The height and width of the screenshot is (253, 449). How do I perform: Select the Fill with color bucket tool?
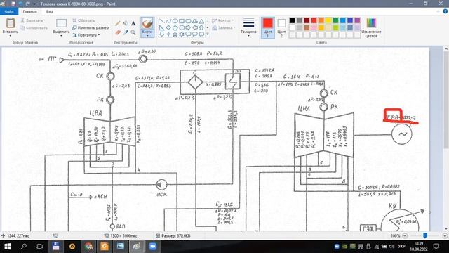pos(126,23)
